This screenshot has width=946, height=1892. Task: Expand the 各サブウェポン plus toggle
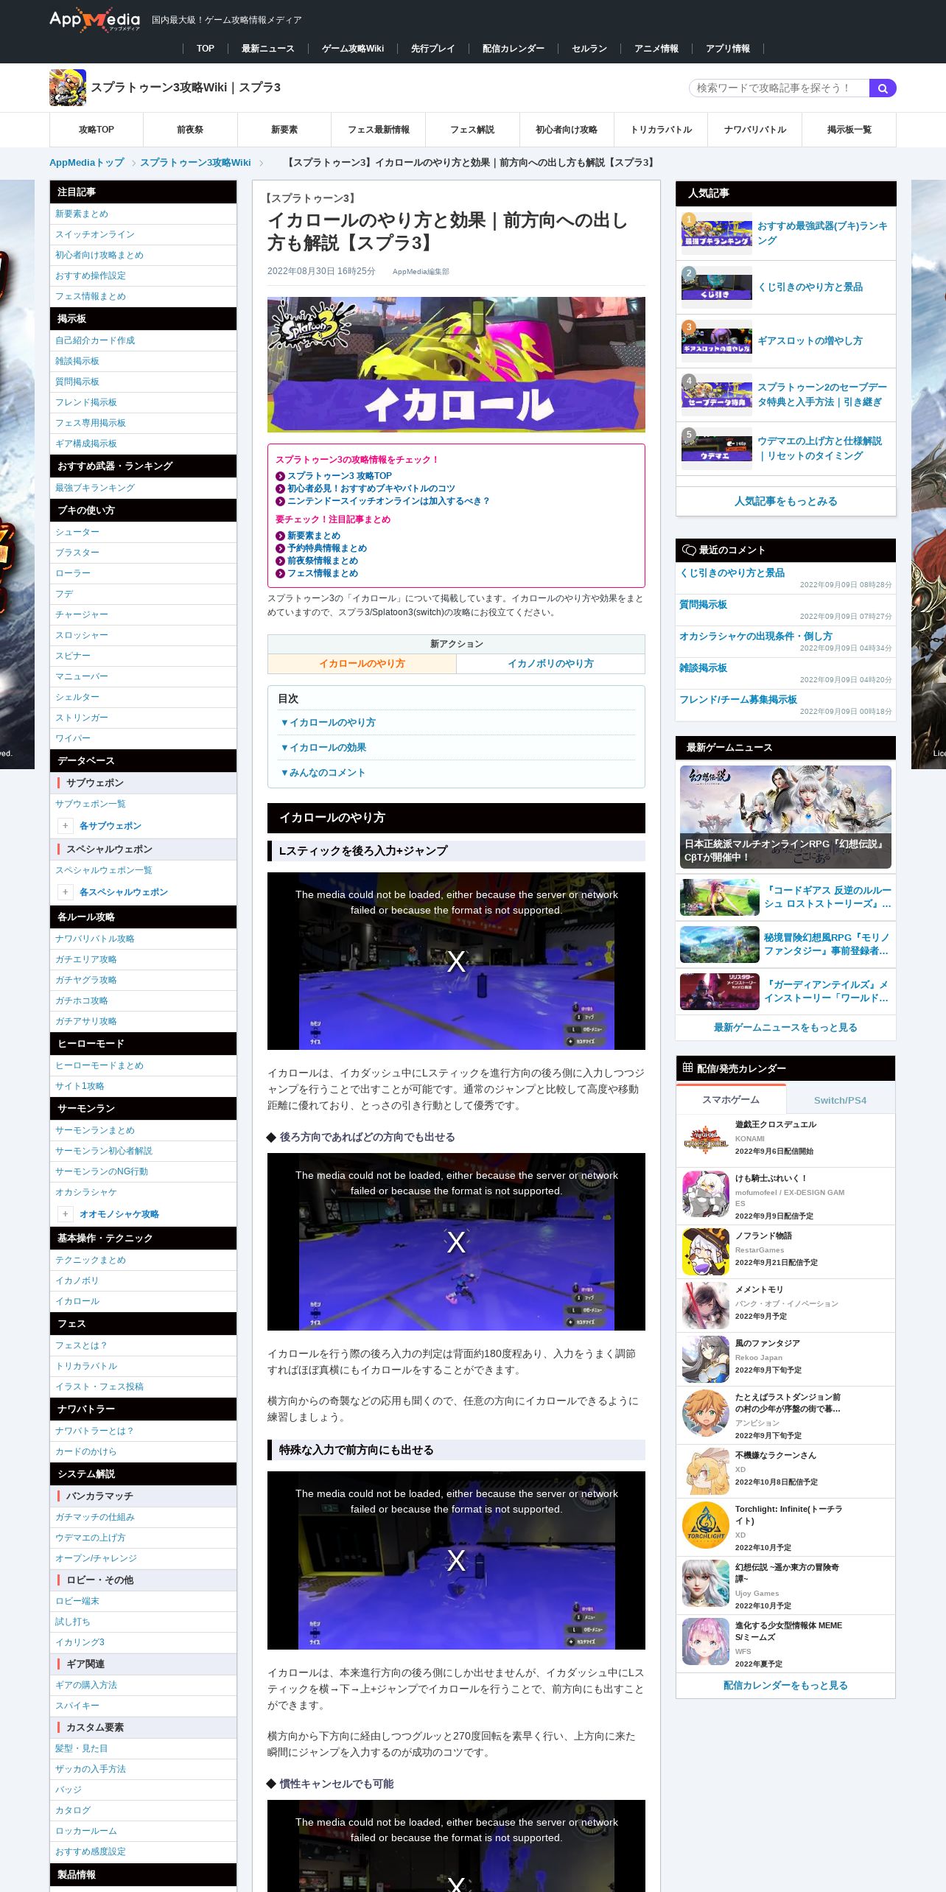(65, 826)
